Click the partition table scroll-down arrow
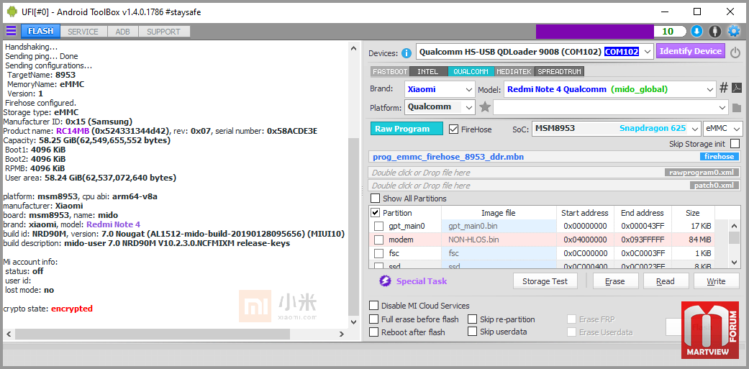749x369 pixels. [735, 262]
